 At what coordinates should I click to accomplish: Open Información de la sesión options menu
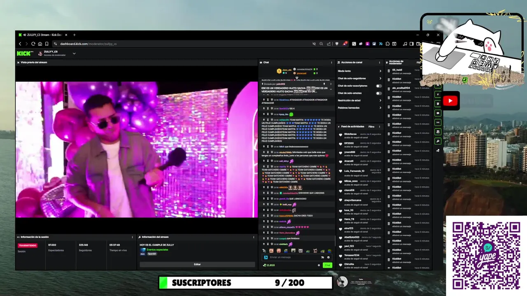coord(132,237)
